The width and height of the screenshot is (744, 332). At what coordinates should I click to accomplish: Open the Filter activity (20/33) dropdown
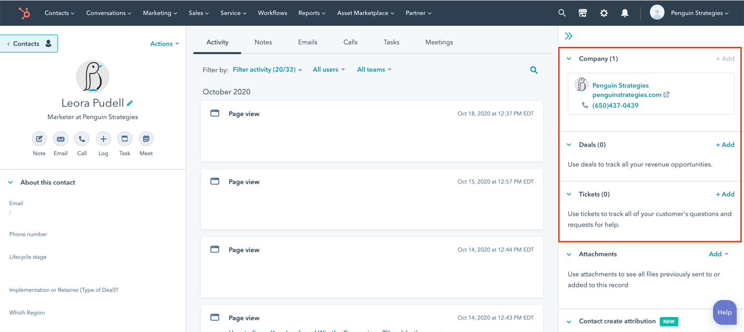click(x=267, y=69)
